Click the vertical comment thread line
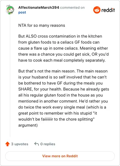The height and width of the screenshot is (166, 120). click(10, 76)
